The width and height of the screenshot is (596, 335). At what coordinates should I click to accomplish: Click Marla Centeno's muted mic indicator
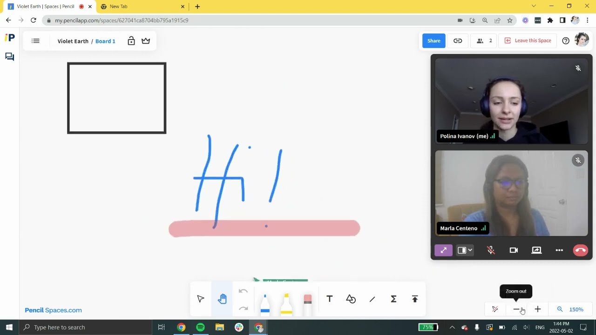(x=578, y=161)
